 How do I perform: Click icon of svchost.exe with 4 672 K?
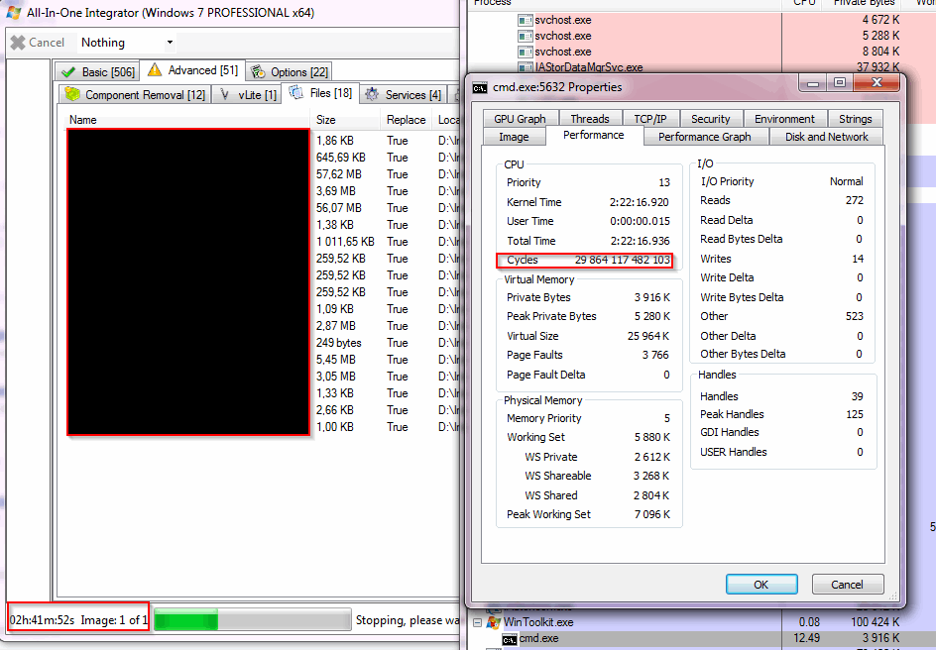[x=526, y=20]
